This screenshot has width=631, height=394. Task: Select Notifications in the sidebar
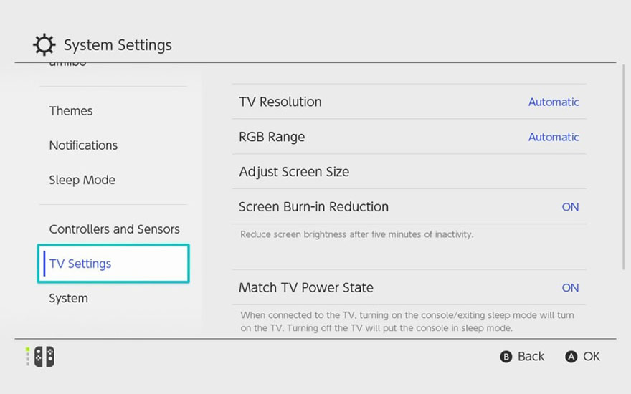[83, 145]
